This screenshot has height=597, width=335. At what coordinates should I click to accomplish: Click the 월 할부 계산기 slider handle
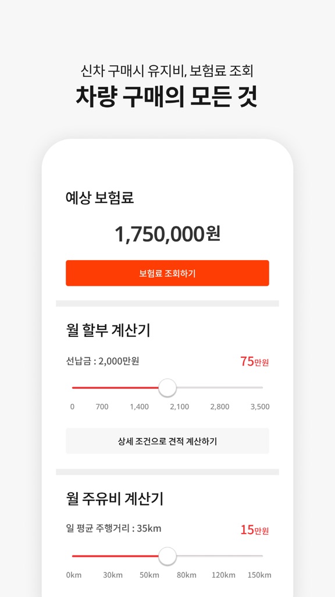(x=167, y=388)
